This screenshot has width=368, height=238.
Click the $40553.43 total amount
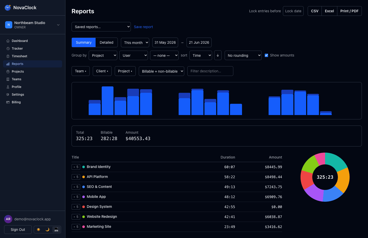138,139
